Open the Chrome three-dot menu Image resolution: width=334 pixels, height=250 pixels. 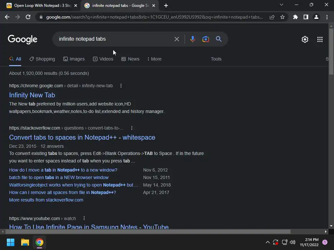click(x=327, y=17)
